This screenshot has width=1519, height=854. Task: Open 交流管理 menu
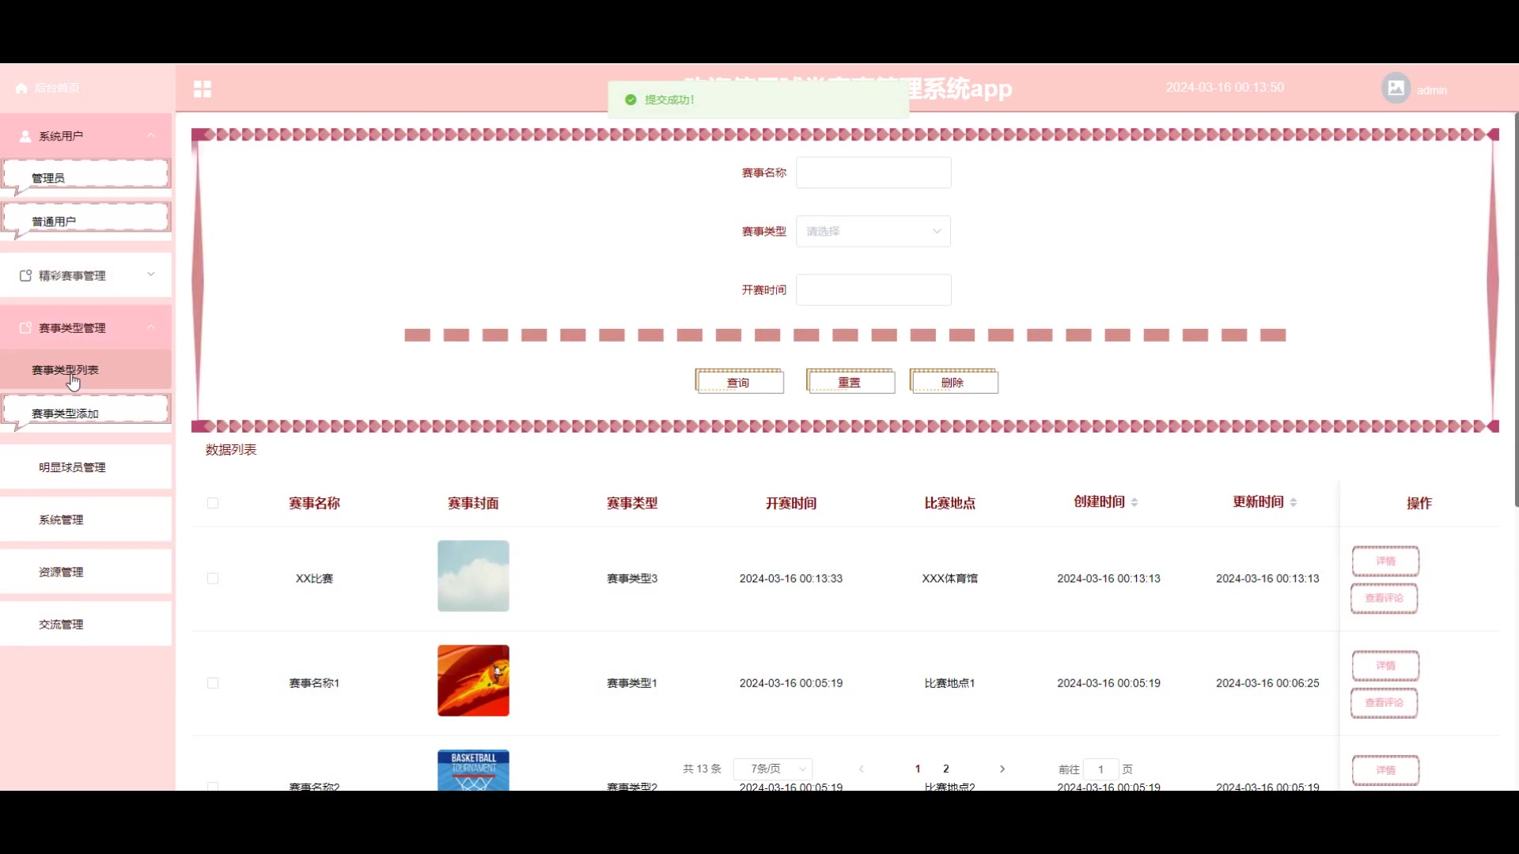click(x=85, y=624)
